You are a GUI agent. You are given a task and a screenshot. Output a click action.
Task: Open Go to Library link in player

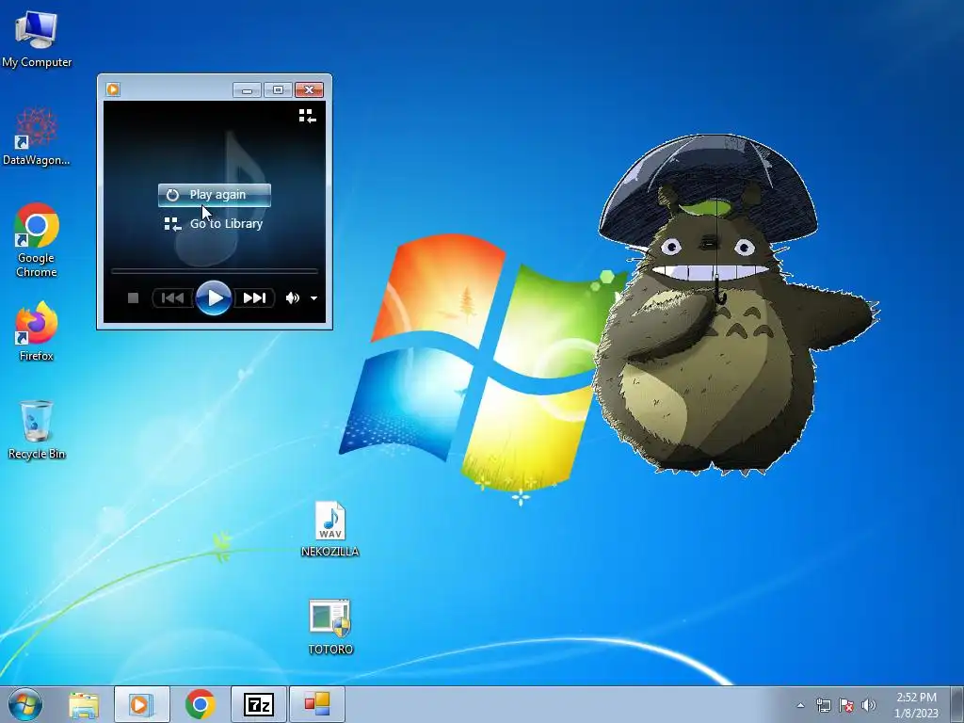pos(214,224)
